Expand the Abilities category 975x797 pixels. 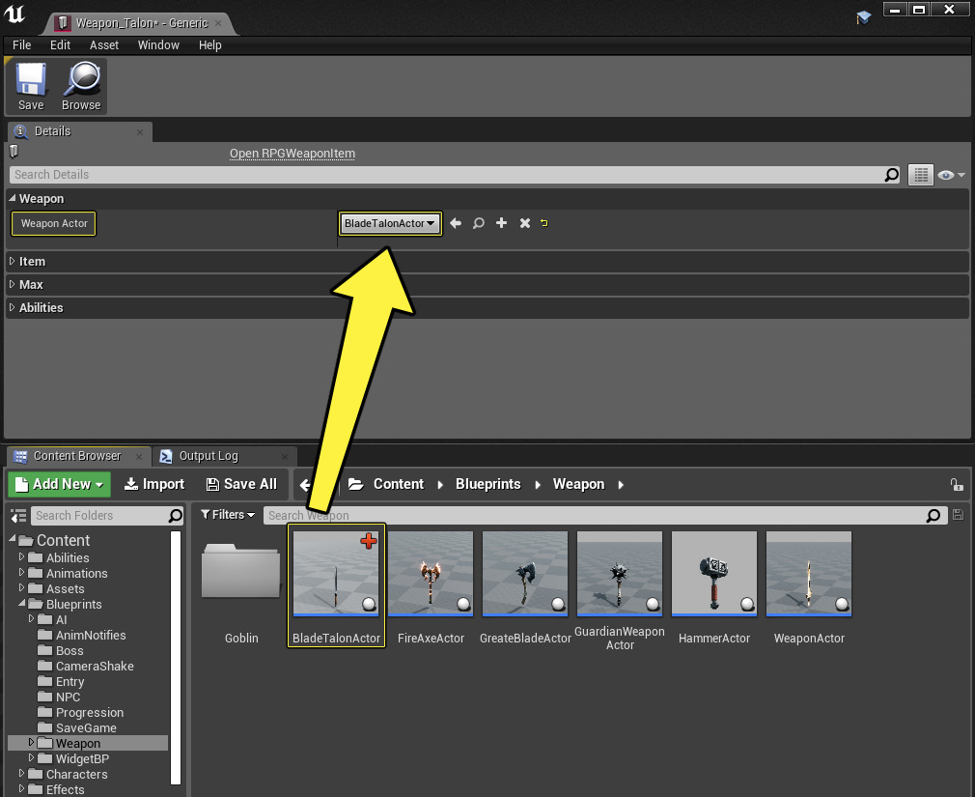click(41, 308)
